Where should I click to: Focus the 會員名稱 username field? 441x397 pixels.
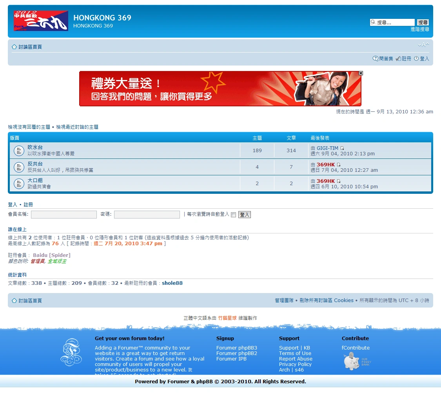[x=64, y=215]
